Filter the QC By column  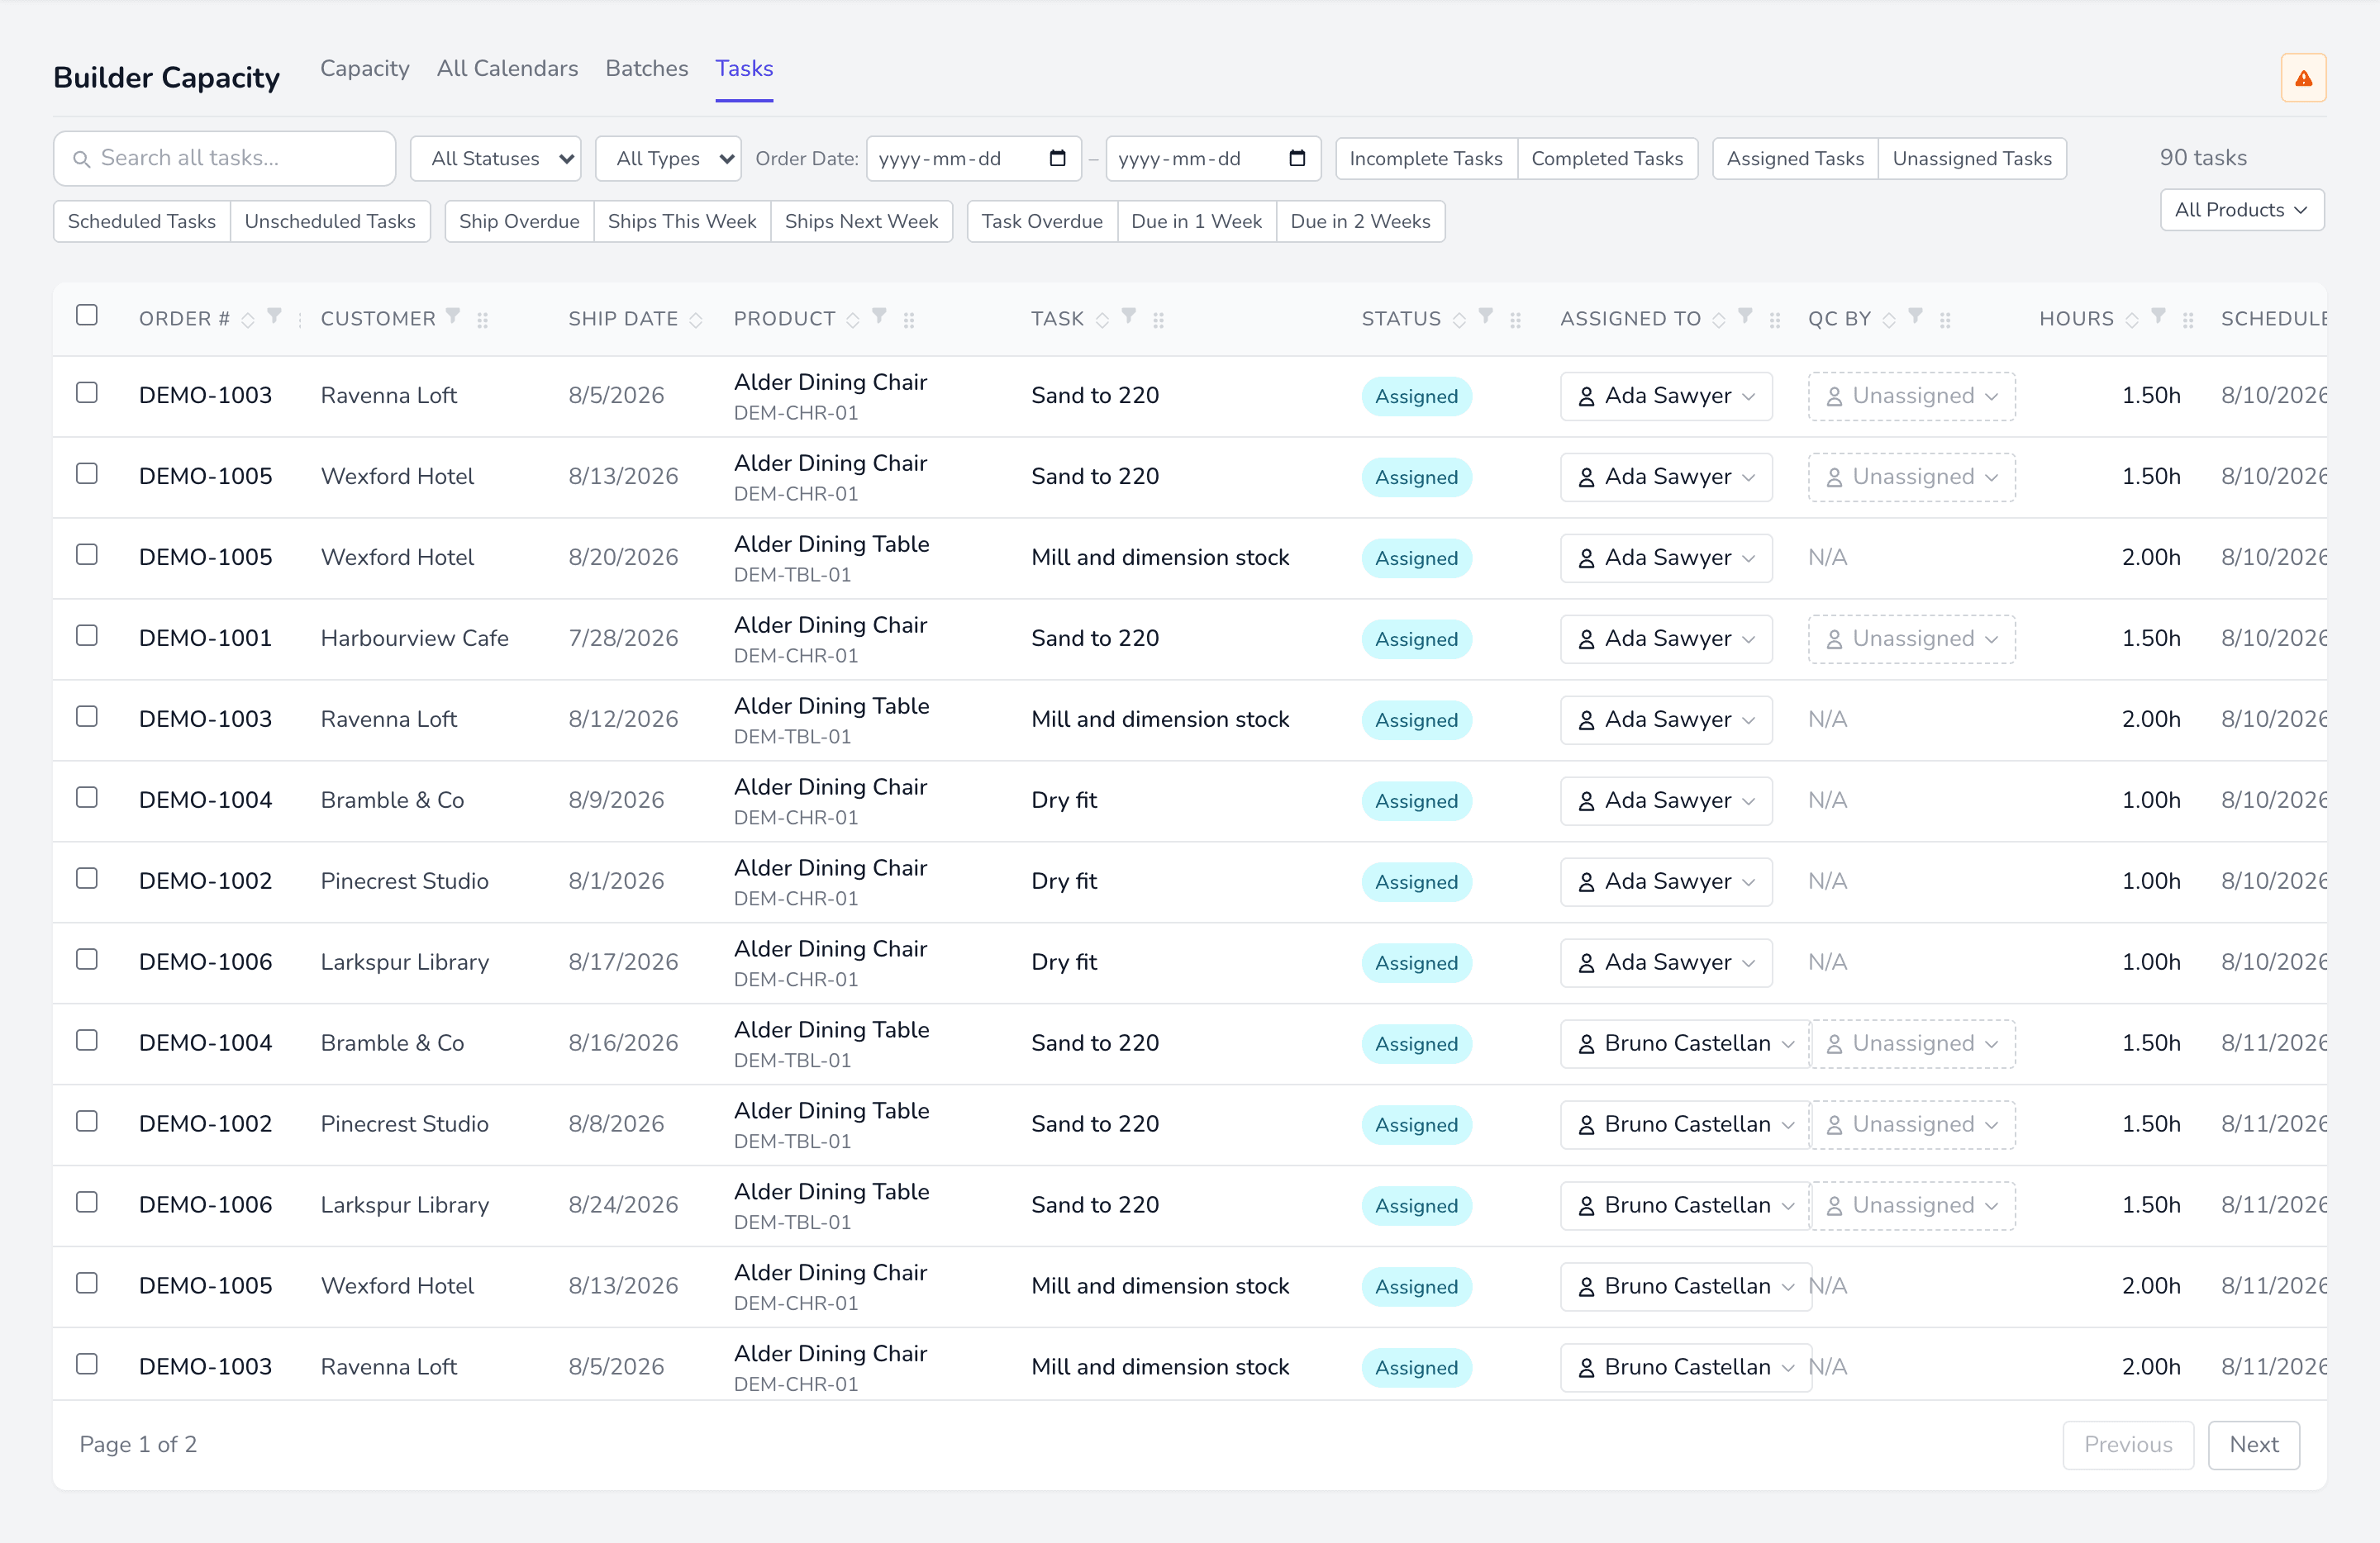pos(1915,316)
